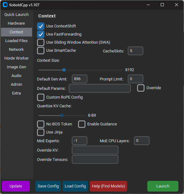Select the MoE Experts input field
Image resolution: width=184 pixels, height=194 pixels.
click(80, 141)
